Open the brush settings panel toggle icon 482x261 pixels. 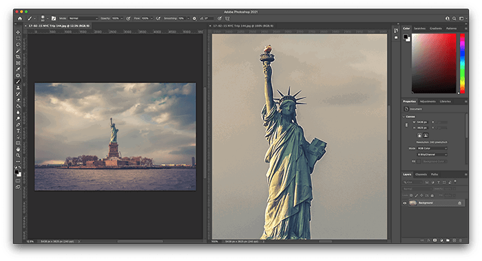coord(54,19)
